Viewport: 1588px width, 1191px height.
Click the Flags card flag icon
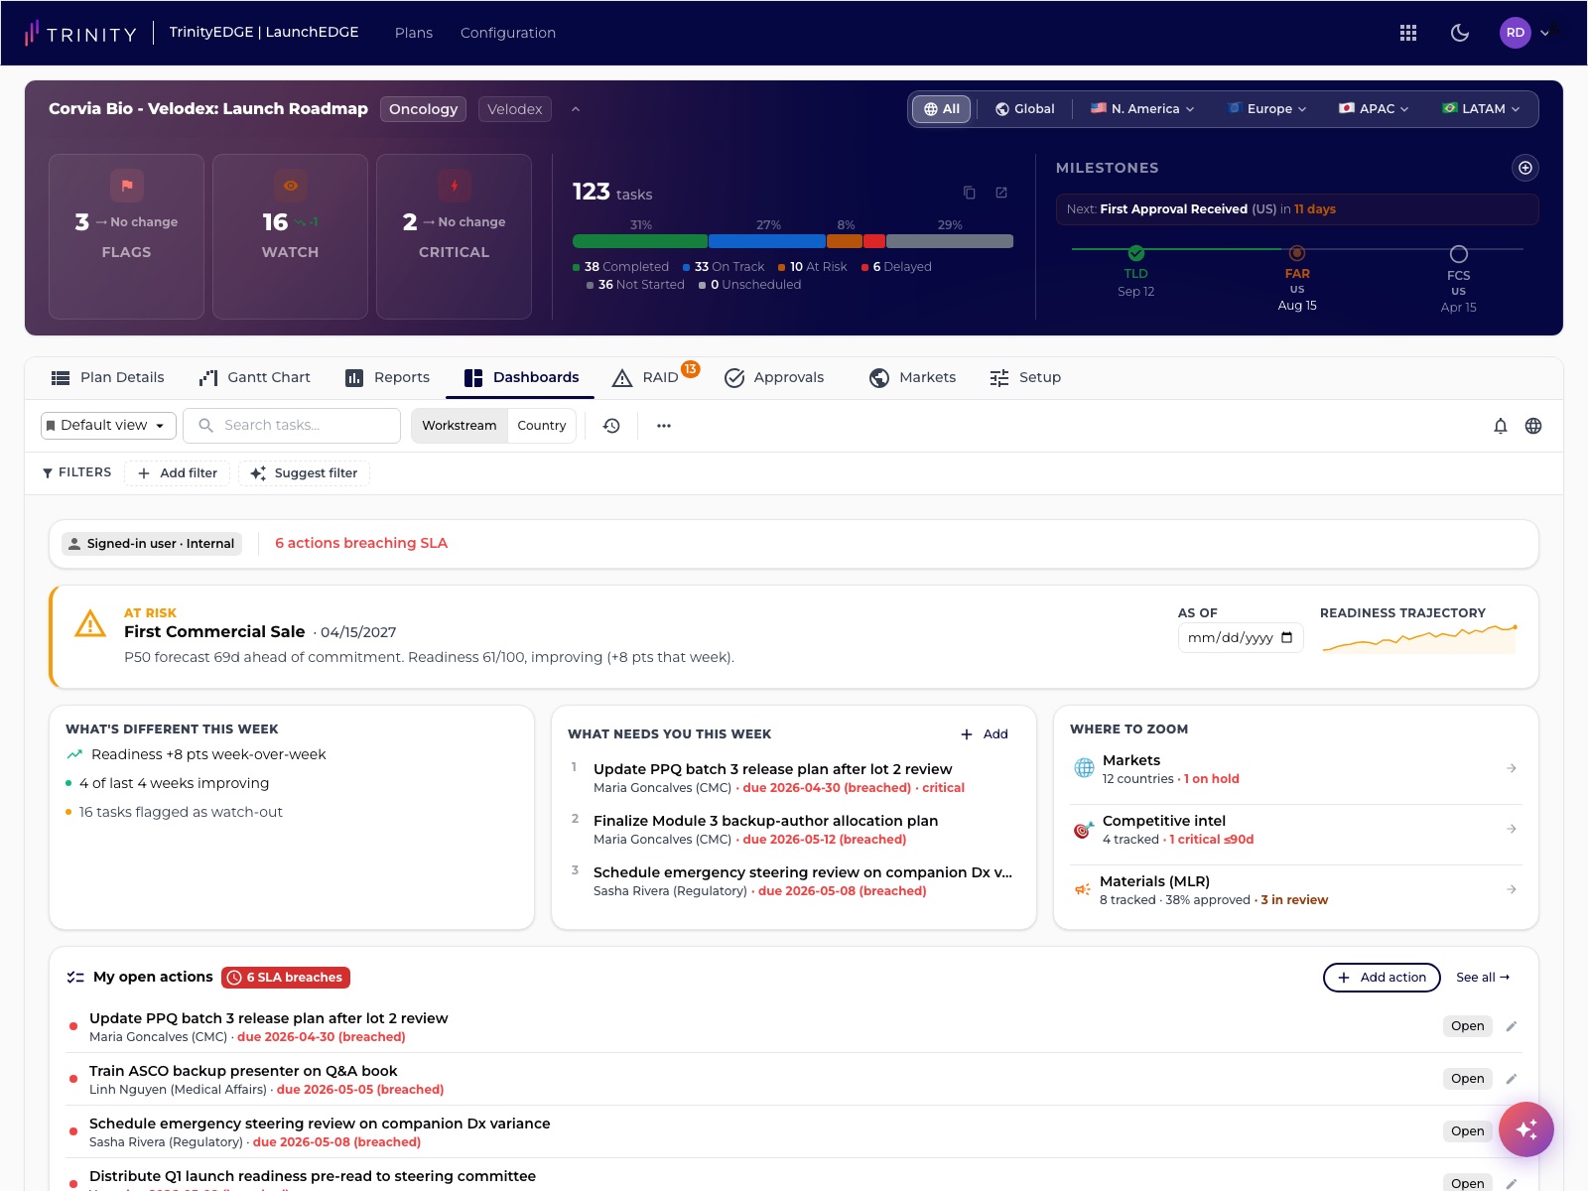pyautogui.click(x=127, y=186)
